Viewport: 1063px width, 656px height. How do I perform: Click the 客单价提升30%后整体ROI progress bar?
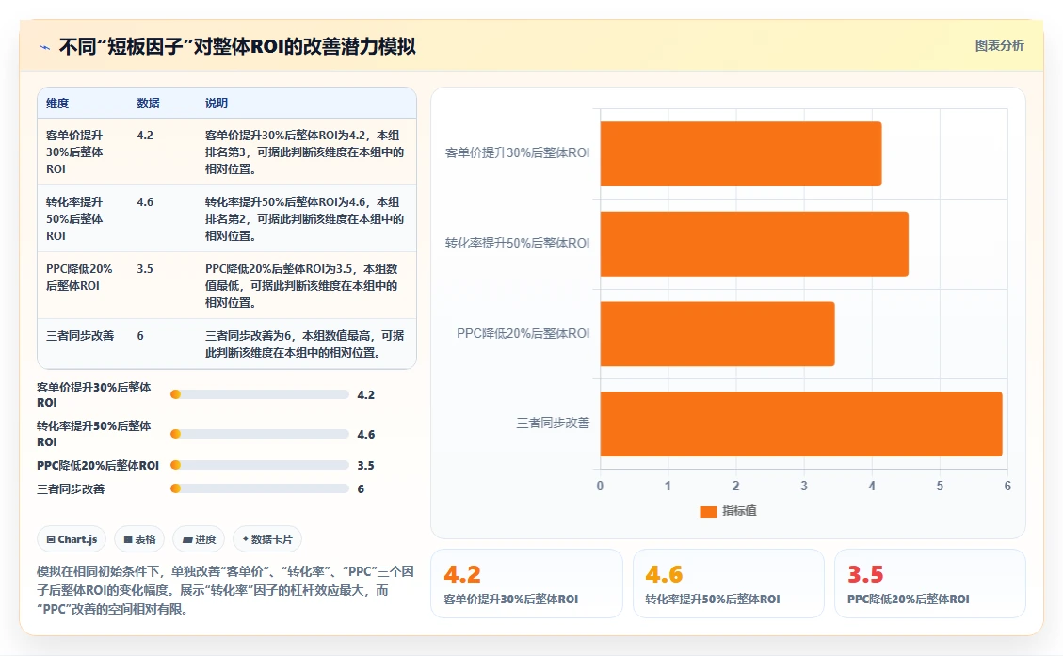click(x=260, y=394)
